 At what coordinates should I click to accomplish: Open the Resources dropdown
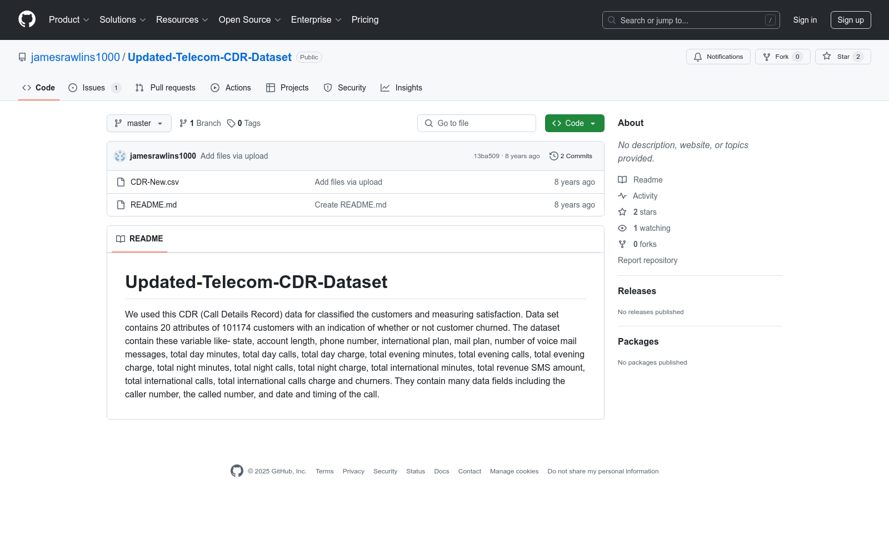(x=182, y=20)
